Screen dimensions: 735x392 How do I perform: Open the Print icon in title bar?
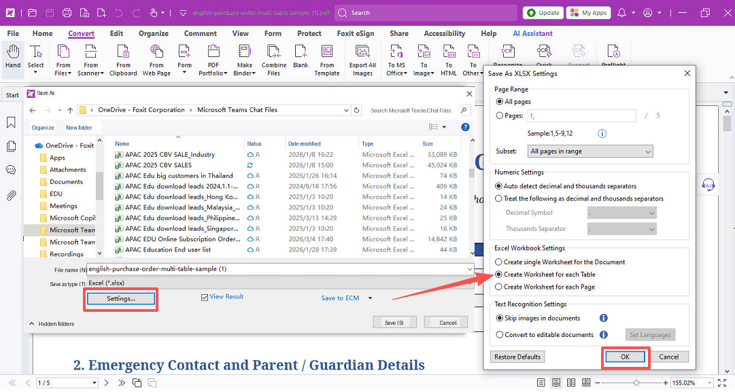pyautogui.click(x=67, y=13)
